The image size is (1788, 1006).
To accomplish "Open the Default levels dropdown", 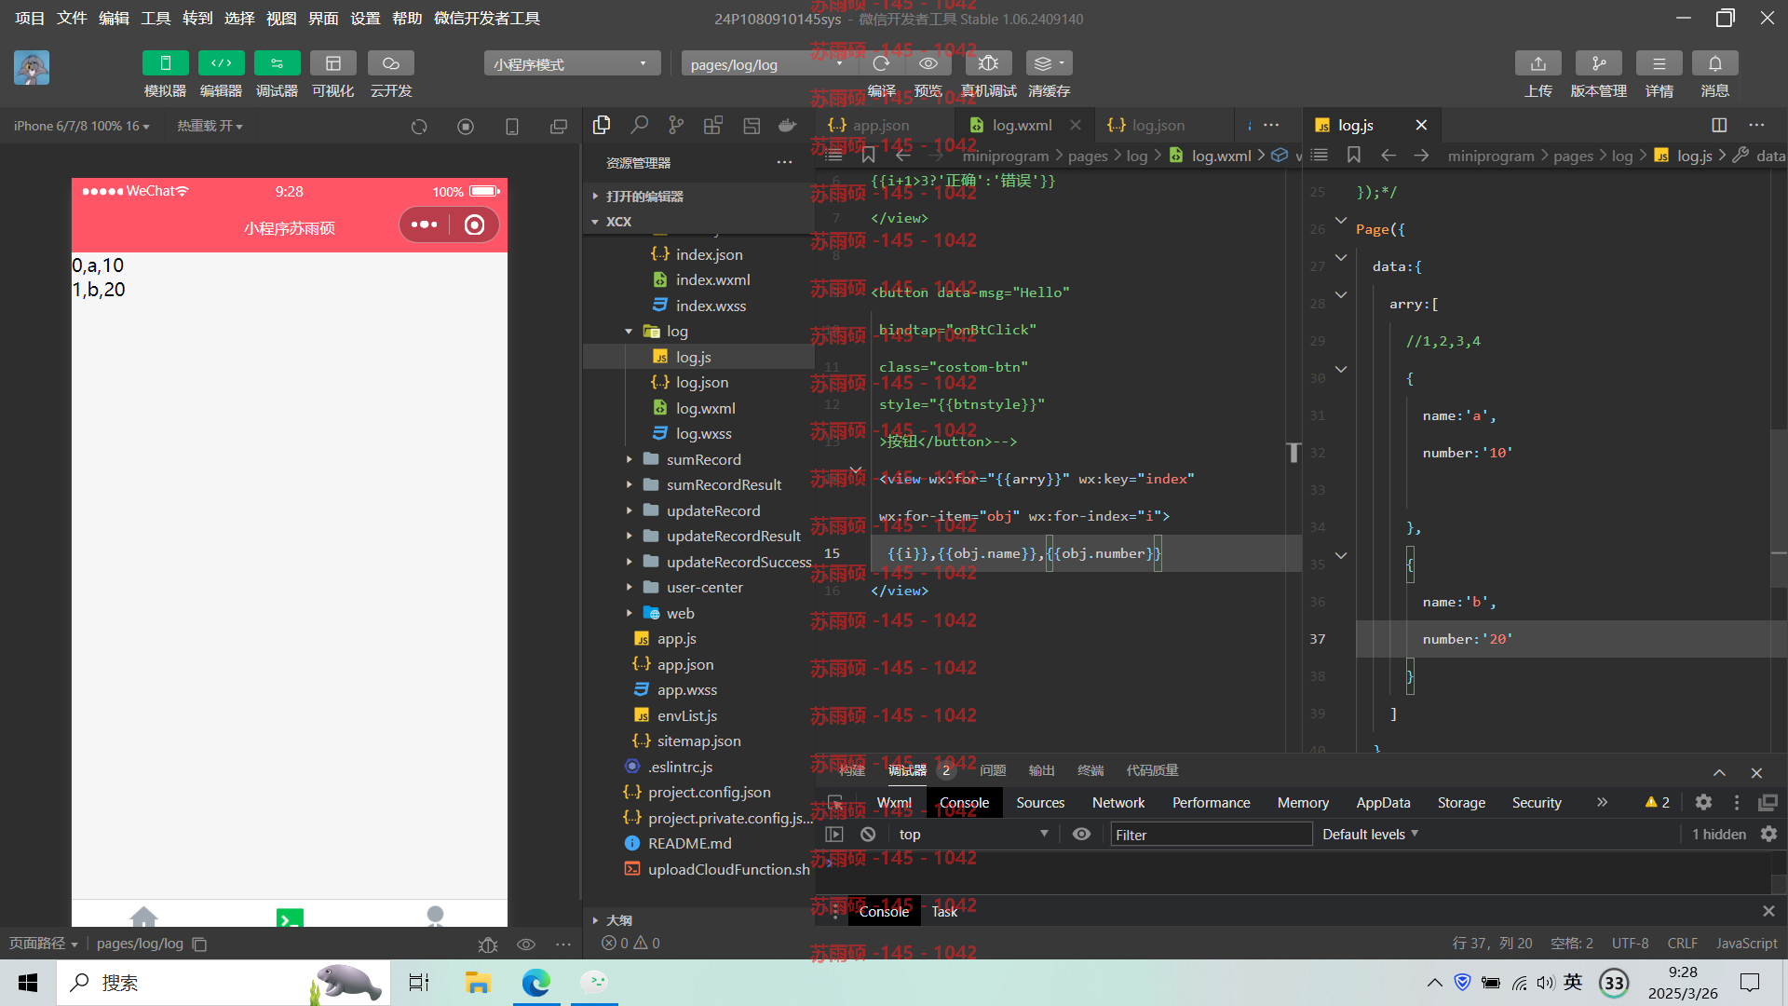I will click(1370, 835).
